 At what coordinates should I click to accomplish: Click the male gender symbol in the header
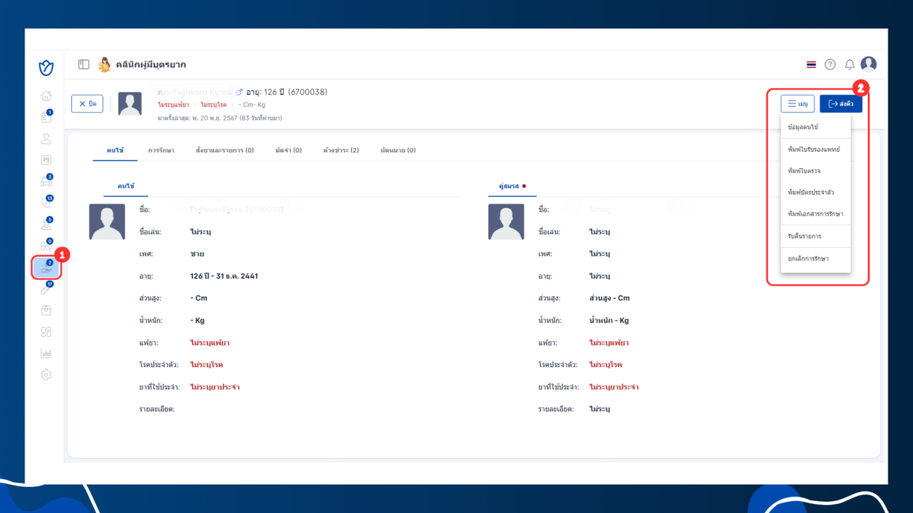(239, 93)
